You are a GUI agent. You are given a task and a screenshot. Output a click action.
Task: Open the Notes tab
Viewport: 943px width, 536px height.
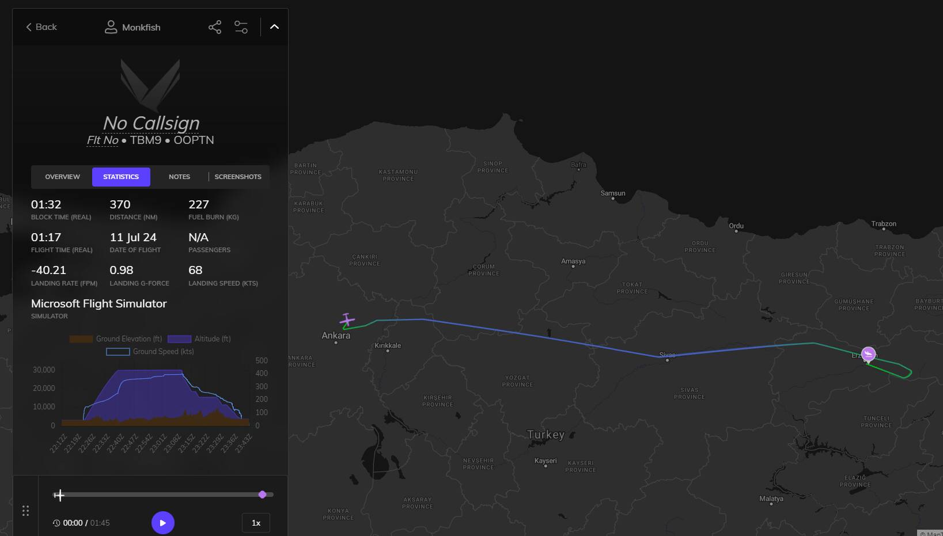pyautogui.click(x=179, y=177)
